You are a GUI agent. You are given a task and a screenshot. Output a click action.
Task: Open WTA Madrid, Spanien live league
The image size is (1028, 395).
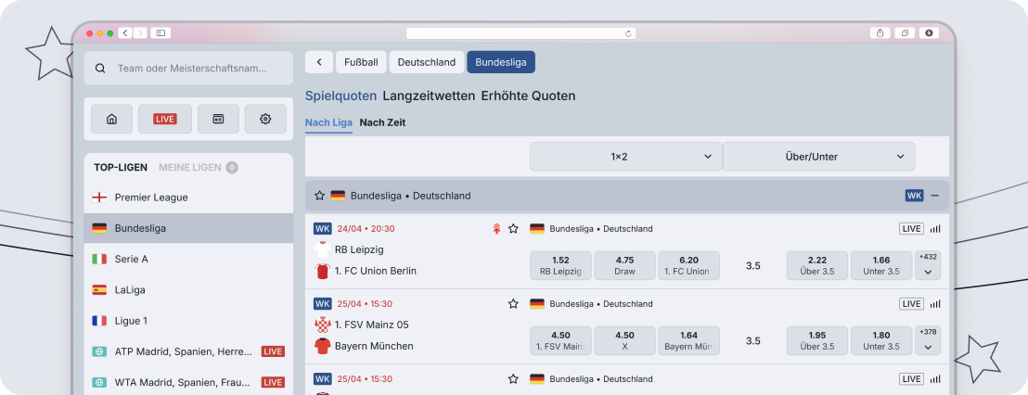pos(189,382)
